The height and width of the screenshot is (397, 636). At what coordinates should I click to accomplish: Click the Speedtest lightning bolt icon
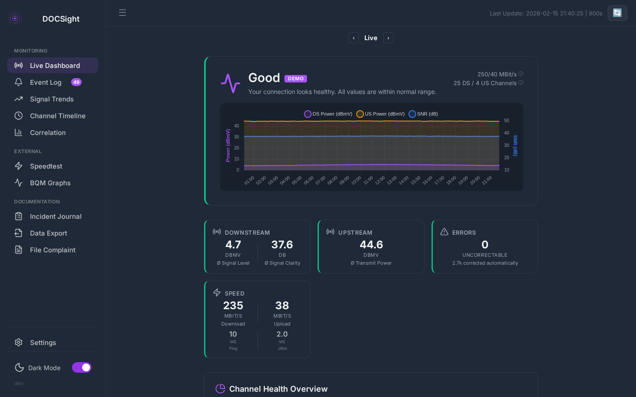tap(19, 166)
